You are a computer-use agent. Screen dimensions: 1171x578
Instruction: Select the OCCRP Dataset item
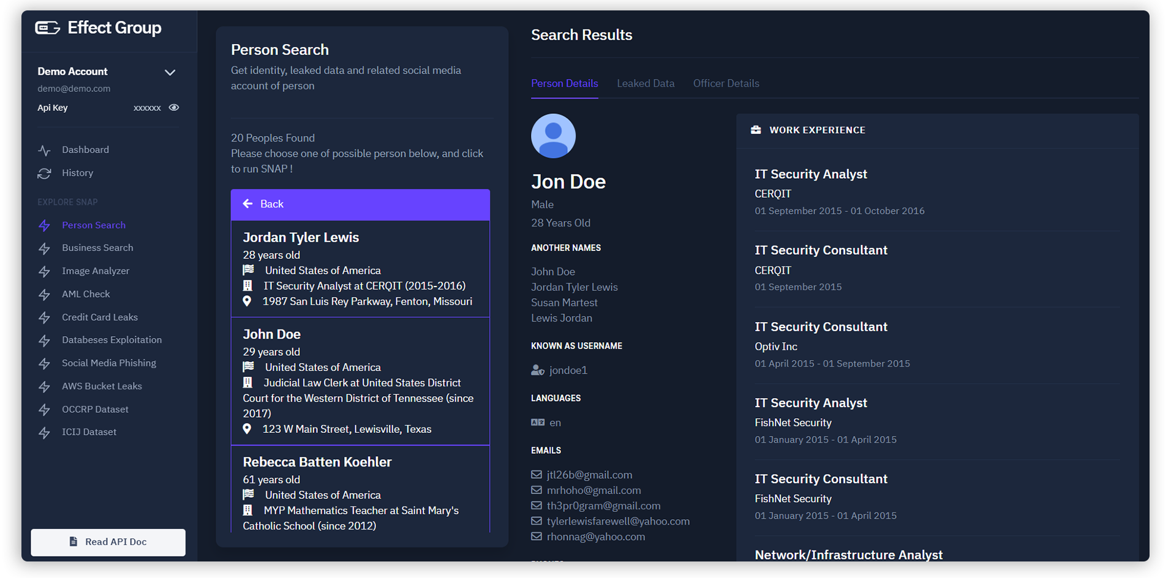[95, 410]
